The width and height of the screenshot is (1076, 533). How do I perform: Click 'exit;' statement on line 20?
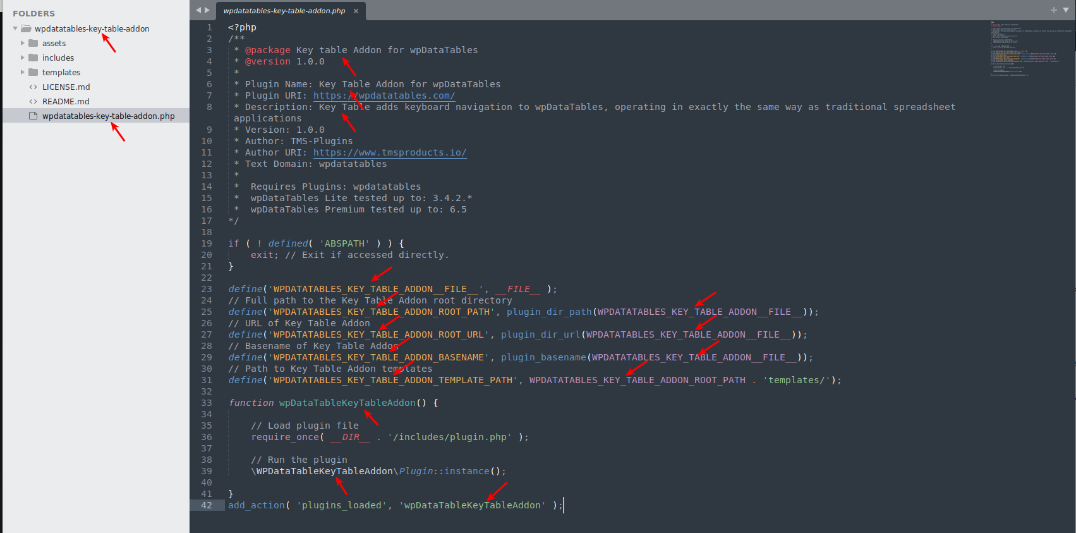click(x=265, y=255)
